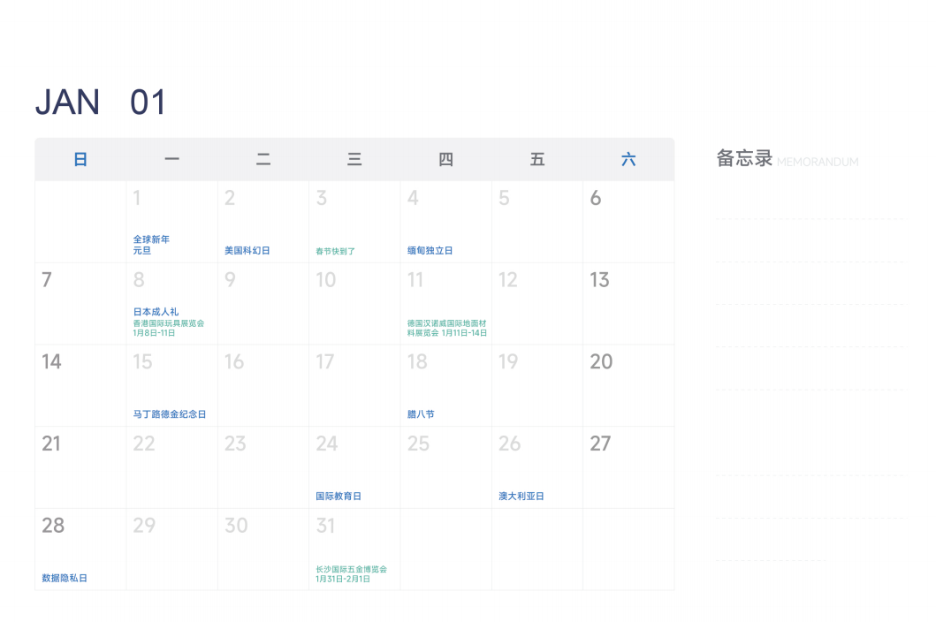The height and width of the screenshot is (622, 936).
Task: Click the 日 Sunday column header
Action: click(80, 160)
